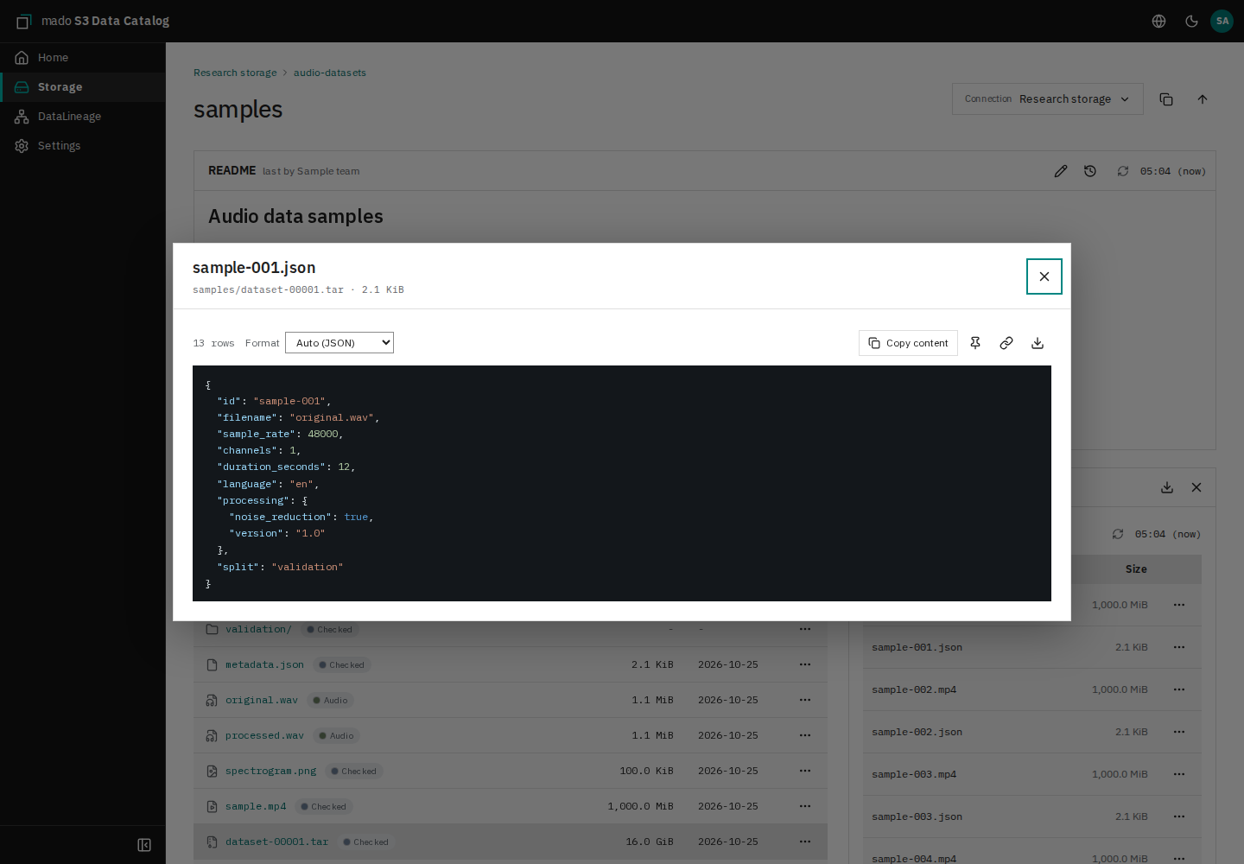Open more actions for dataset-00001.tar row
Screen dimensions: 1244x864
point(805,842)
